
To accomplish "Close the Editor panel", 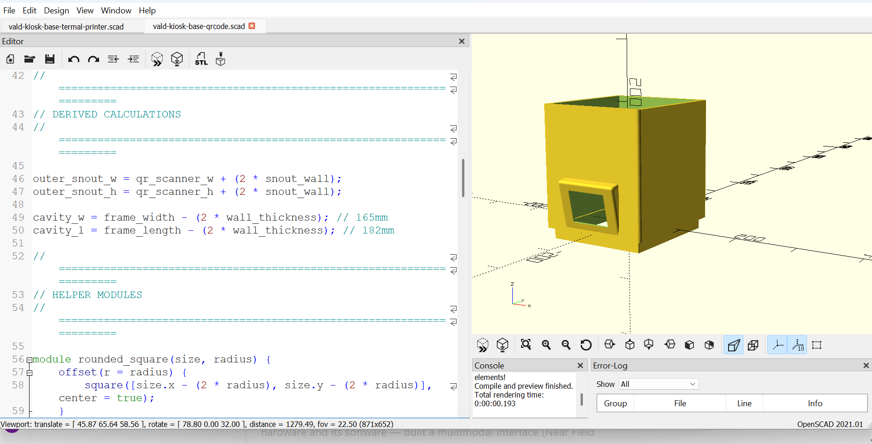I will point(462,41).
